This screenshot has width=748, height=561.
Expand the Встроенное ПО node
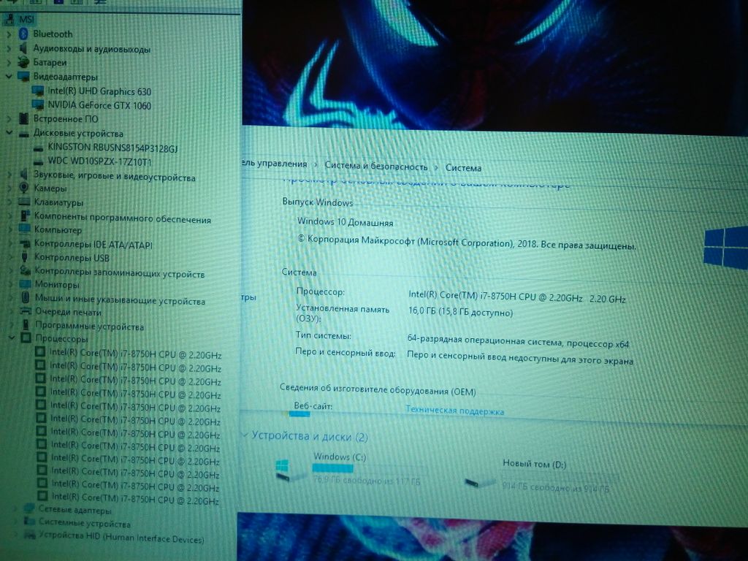click(9, 118)
